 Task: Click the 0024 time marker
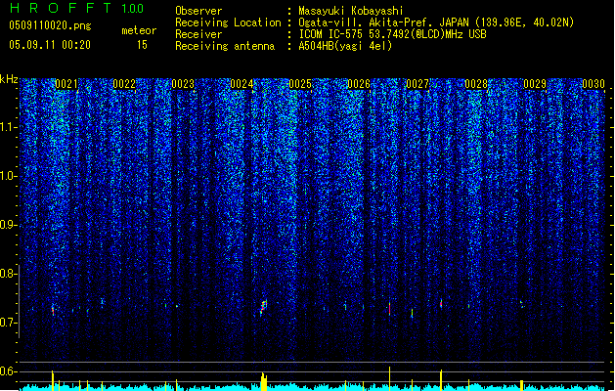pyautogui.click(x=242, y=84)
